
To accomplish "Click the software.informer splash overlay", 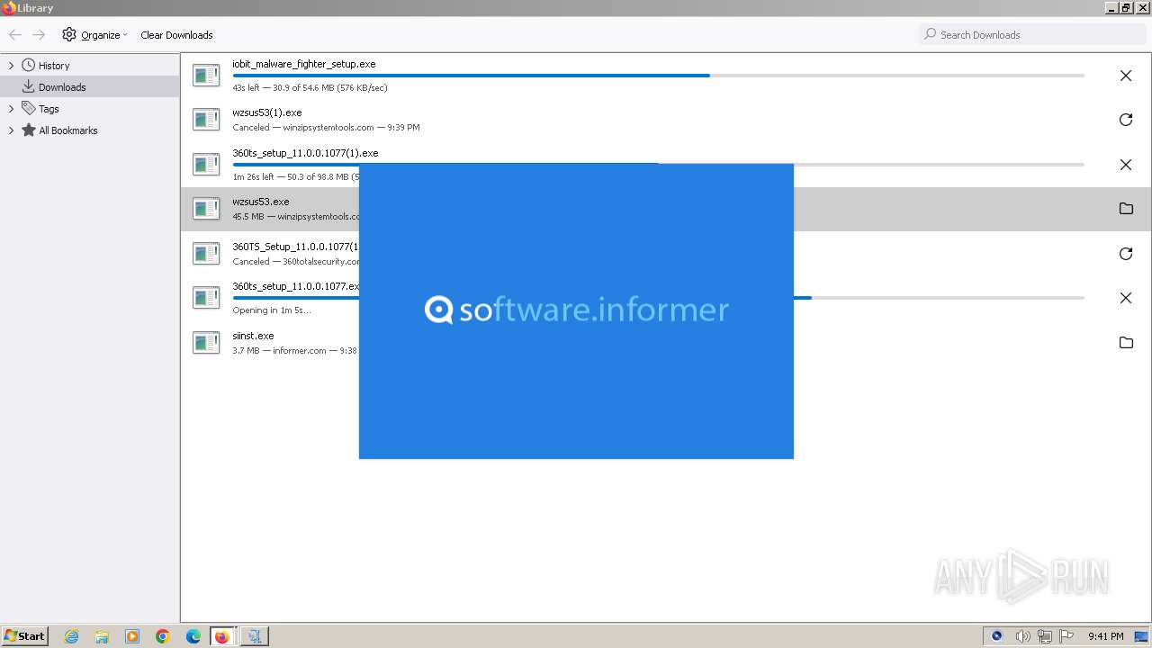I will click(576, 311).
